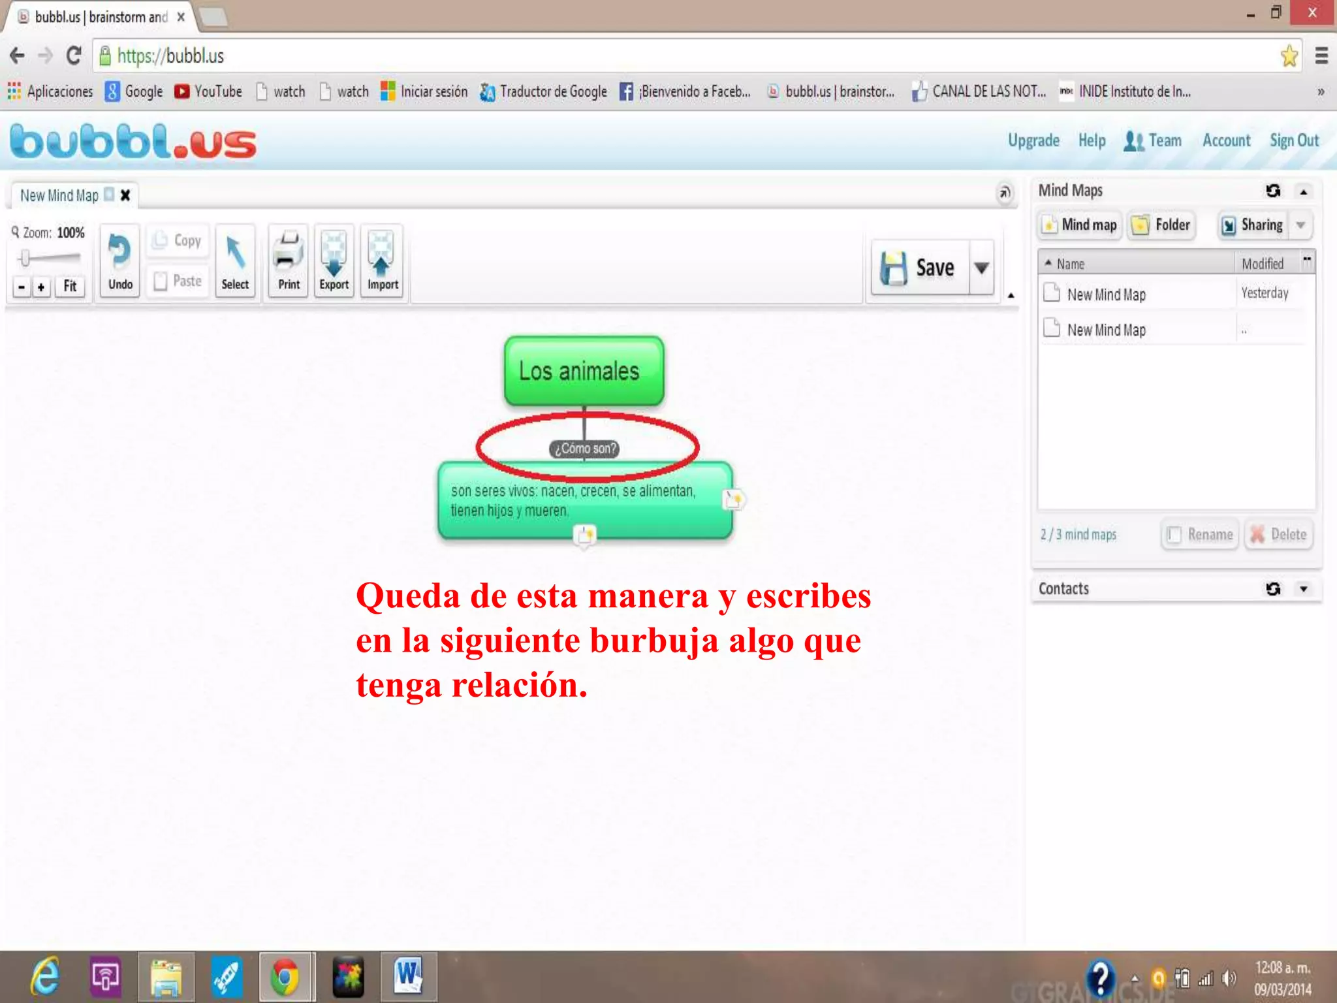Open the Save options dropdown arrow

point(981,268)
